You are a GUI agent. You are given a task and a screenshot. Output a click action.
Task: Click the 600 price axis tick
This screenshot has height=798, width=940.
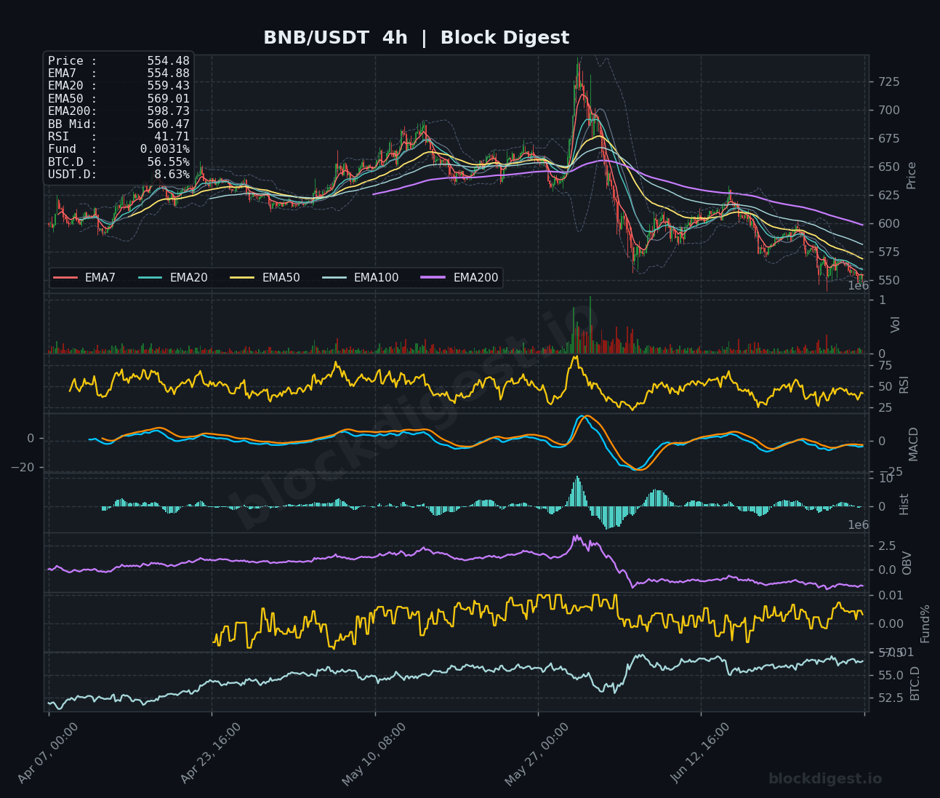tap(889, 224)
